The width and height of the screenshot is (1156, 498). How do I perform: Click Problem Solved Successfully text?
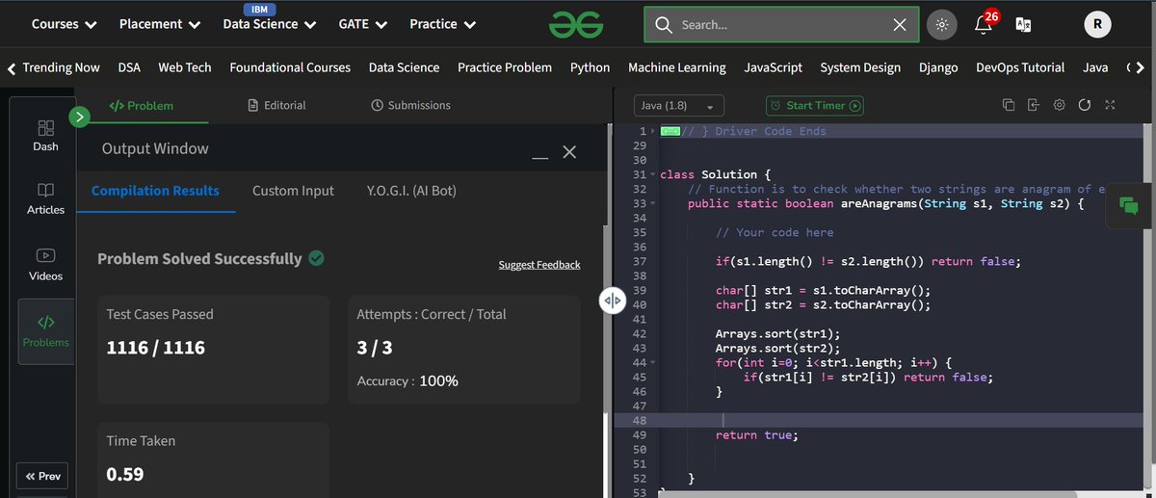click(199, 258)
